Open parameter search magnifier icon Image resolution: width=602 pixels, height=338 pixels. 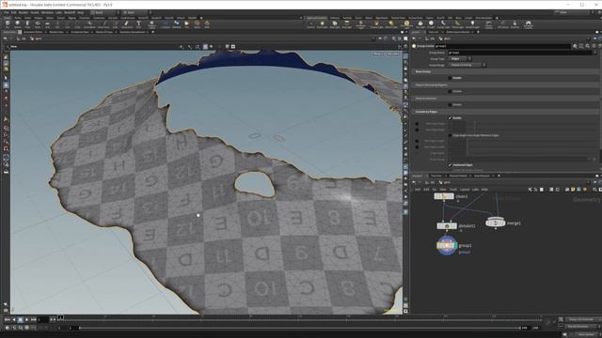coord(587,46)
